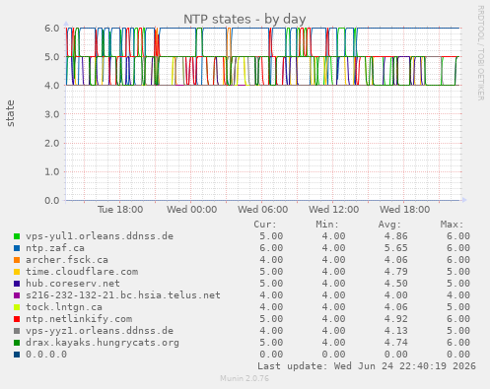
Task: Click hub.coreserv.net average value 4.50
Action: pyautogui.click(x=396, y=284)
